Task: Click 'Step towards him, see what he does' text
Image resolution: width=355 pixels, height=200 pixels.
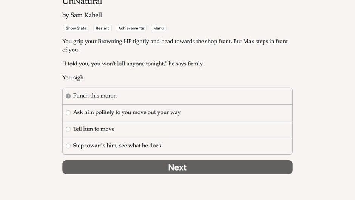Action: point(117,146)
